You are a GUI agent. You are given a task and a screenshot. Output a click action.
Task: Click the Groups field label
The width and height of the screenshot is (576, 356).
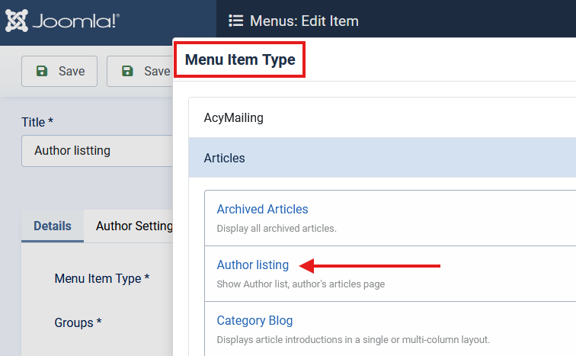tap(78, 322)
